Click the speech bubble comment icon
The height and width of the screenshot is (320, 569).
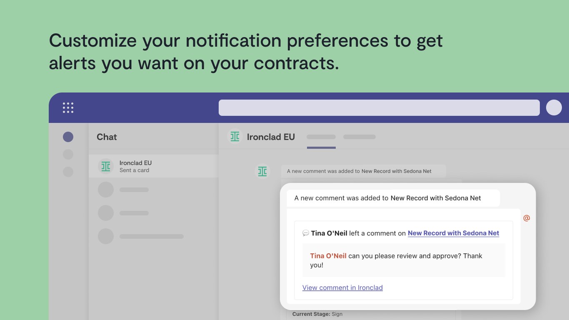(x=306, y=233)
